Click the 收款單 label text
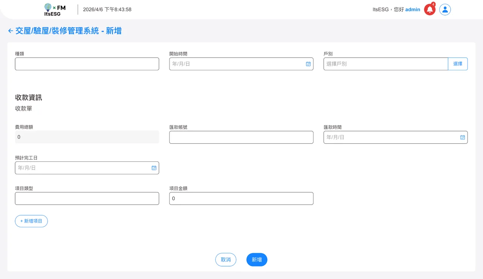Image resolution: width=483 pixels, height=279 pixels. pos(23,109)
